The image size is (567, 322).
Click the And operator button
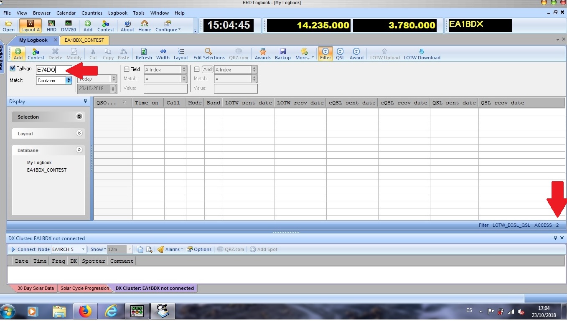pyautogui.click(x=208, y=69)
